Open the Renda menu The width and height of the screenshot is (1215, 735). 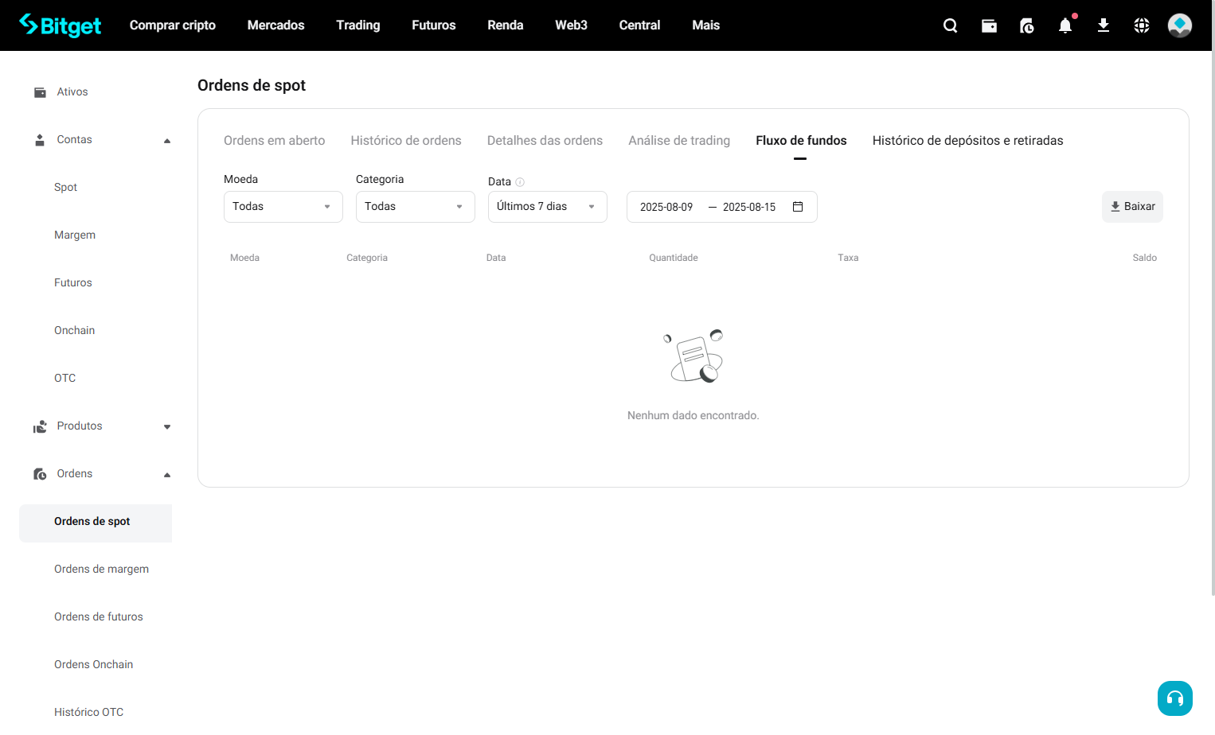coord(506,25)
